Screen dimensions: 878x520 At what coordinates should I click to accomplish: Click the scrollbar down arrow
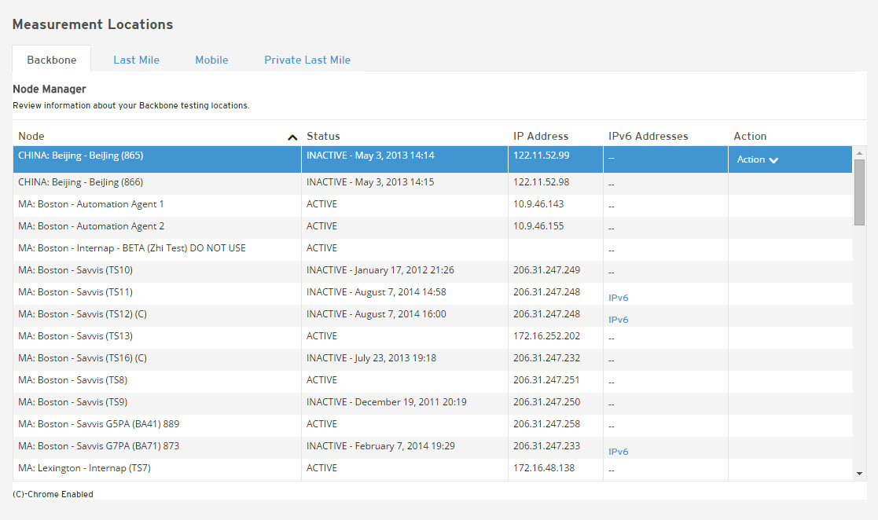click(x=859, y=474)
